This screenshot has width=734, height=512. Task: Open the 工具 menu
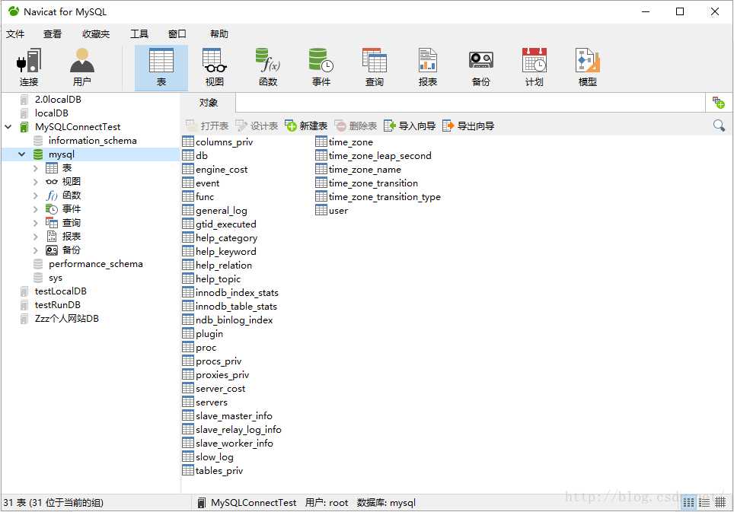(x=139, y=33)
